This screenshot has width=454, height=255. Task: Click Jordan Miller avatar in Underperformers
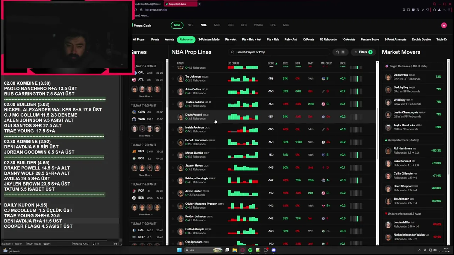click(388, 224)
